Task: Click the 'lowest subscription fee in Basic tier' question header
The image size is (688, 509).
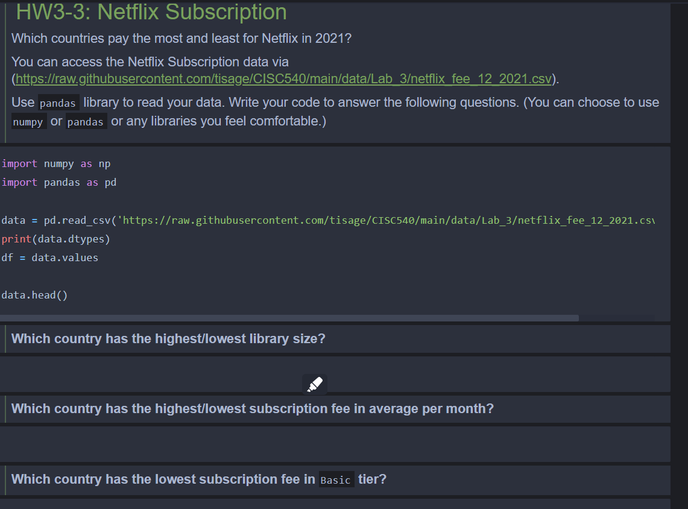Action: pyautogui.click(x=199, y=479)
